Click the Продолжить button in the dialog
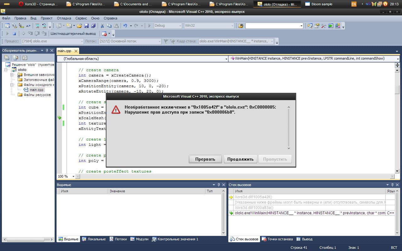Viewport: 402px width, 251px height. [240, 159]
